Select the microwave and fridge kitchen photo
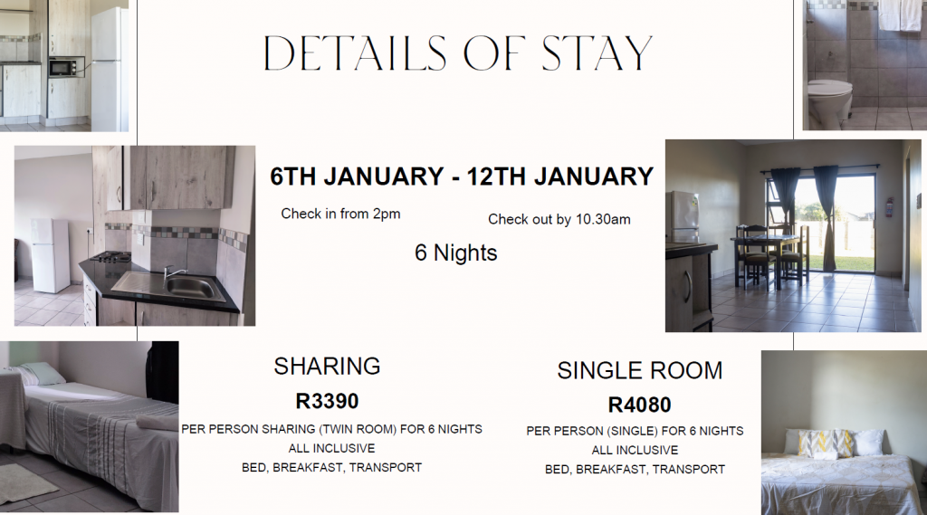Screen dimensions: 927x515 click(x=64, y=66)
